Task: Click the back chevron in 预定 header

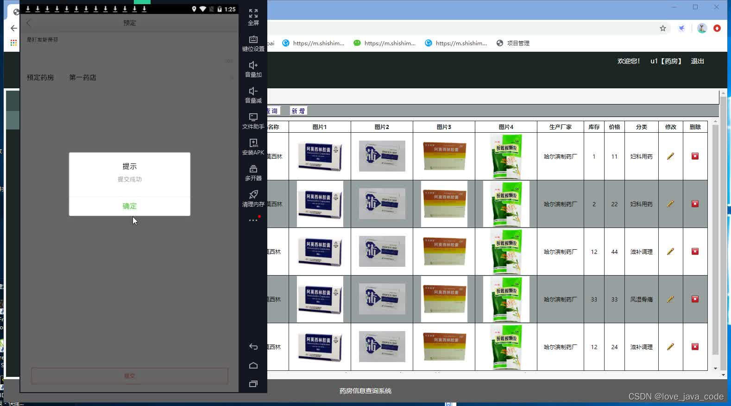Action: [29, 23]
